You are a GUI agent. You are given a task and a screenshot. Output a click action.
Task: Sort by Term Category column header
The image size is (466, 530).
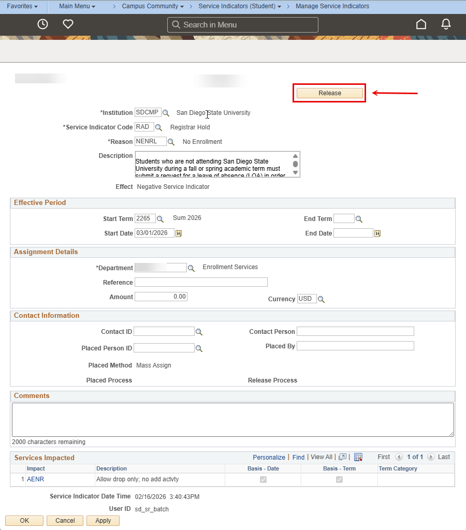[398, 468]
